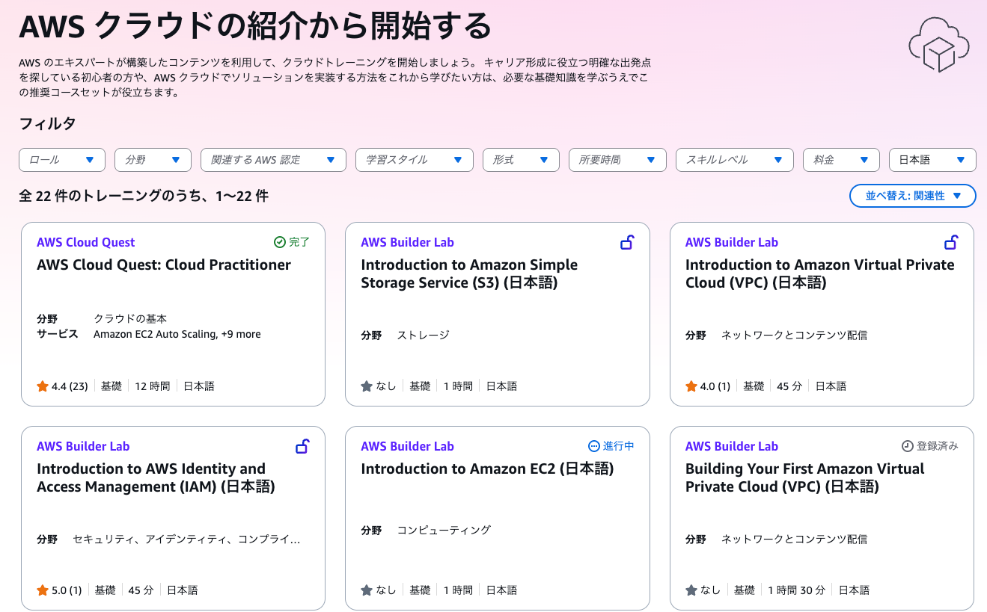Expand the 関連する AWS 認定 filter

coord(273,160)
